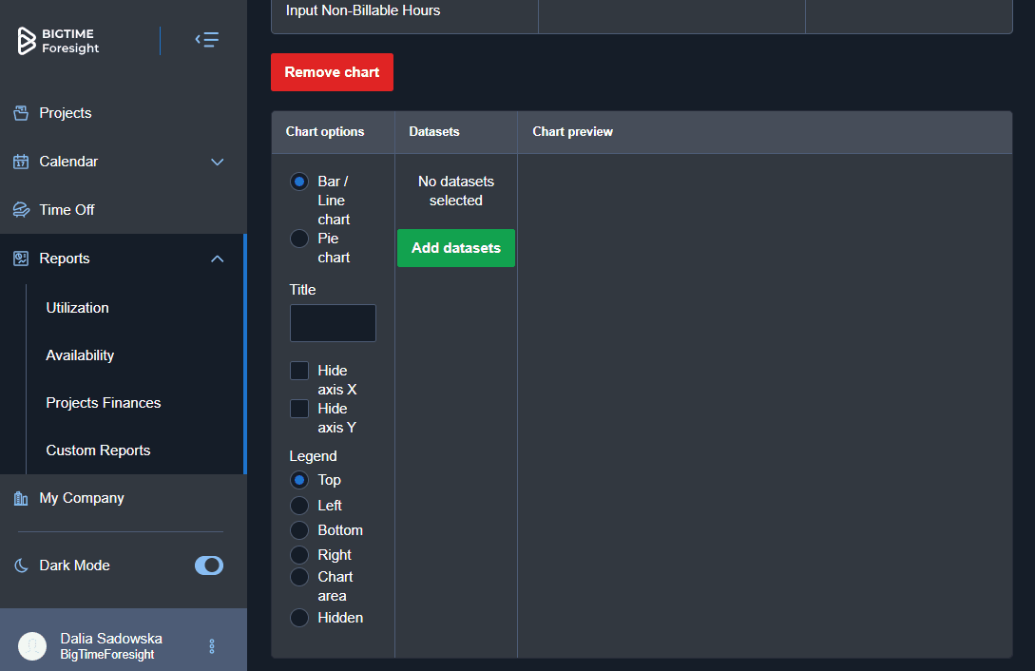
Task: Click the Time Off icon
Action: [21, 210]
